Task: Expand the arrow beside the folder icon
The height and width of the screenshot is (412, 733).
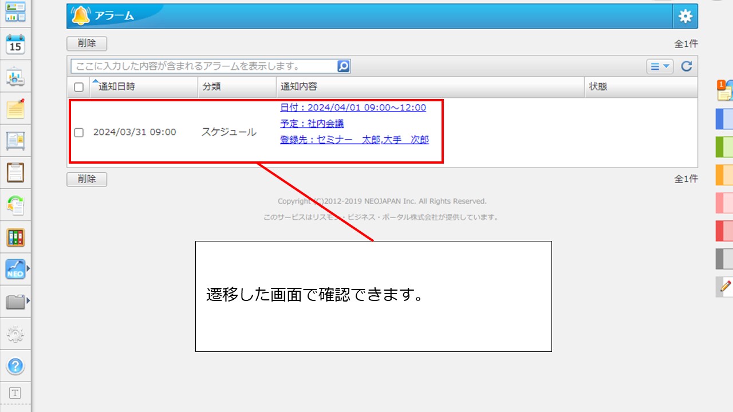Action: [x=27, y=300]
